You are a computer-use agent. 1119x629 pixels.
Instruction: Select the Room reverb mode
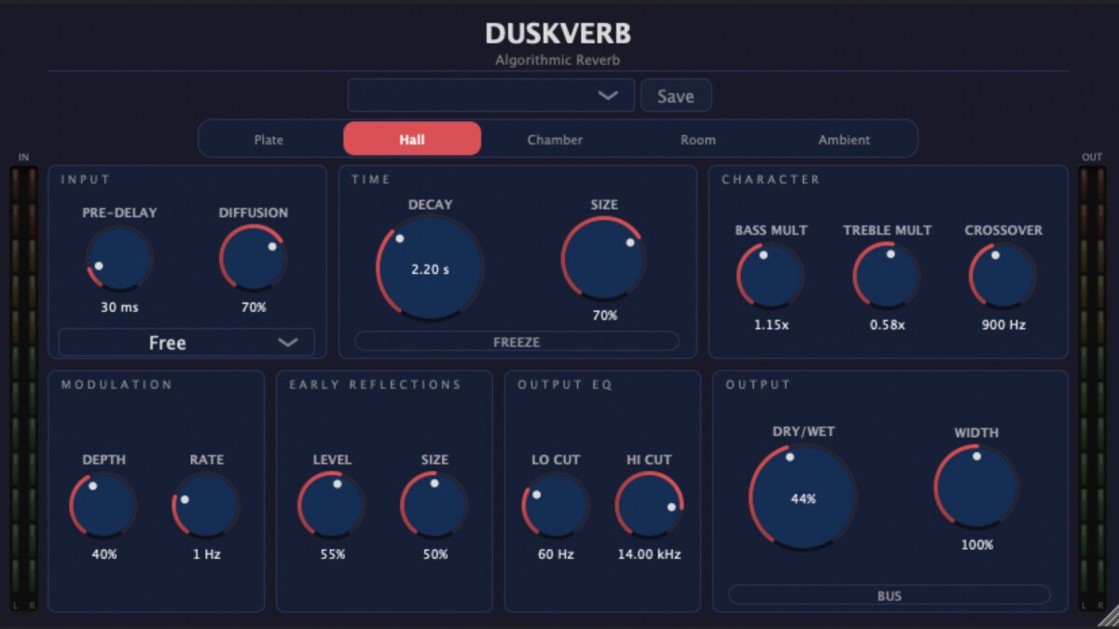pyautogui.click(x=698, y=139)
